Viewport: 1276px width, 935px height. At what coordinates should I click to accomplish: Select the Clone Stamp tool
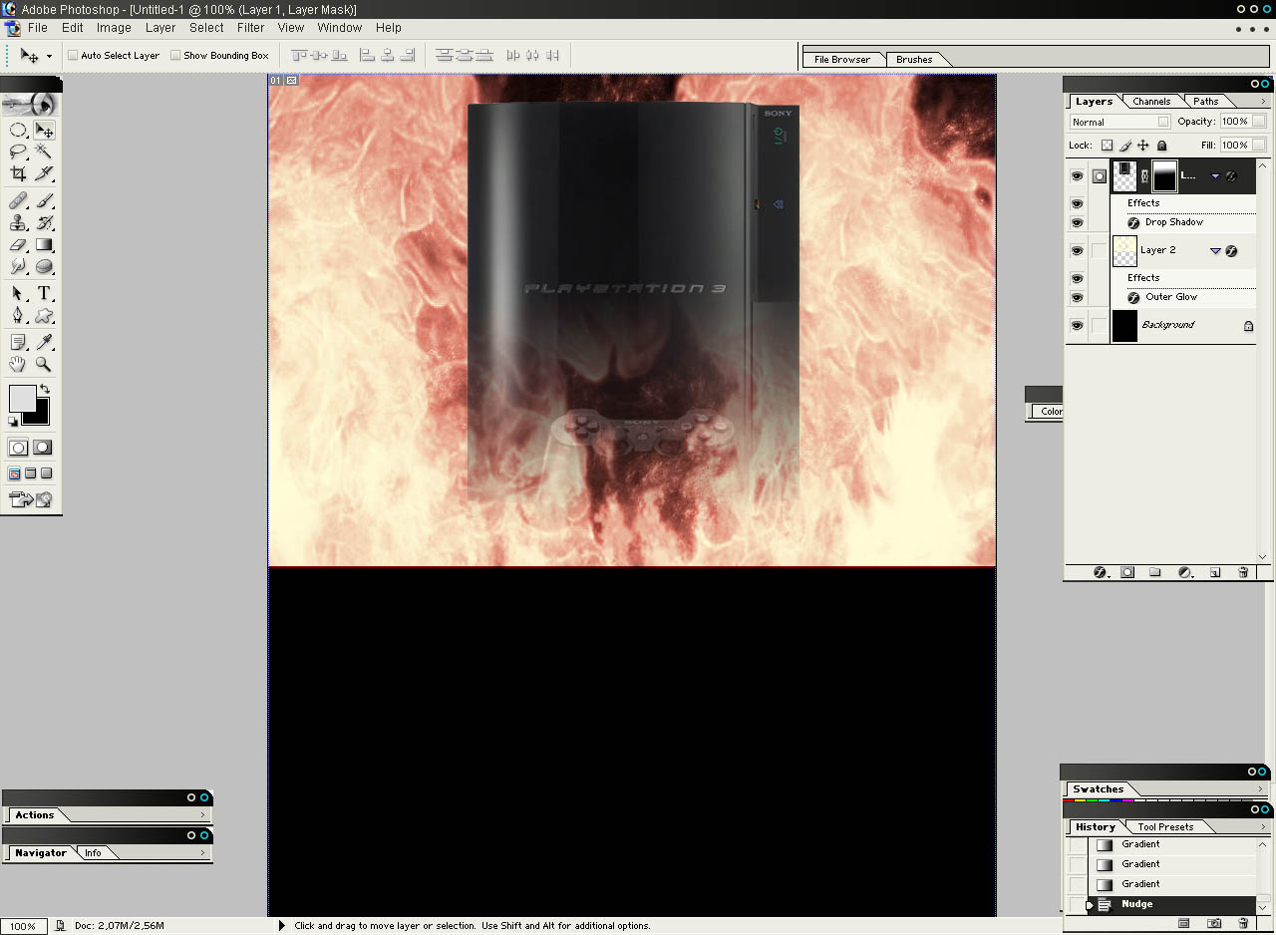click(x=18, y=222)
